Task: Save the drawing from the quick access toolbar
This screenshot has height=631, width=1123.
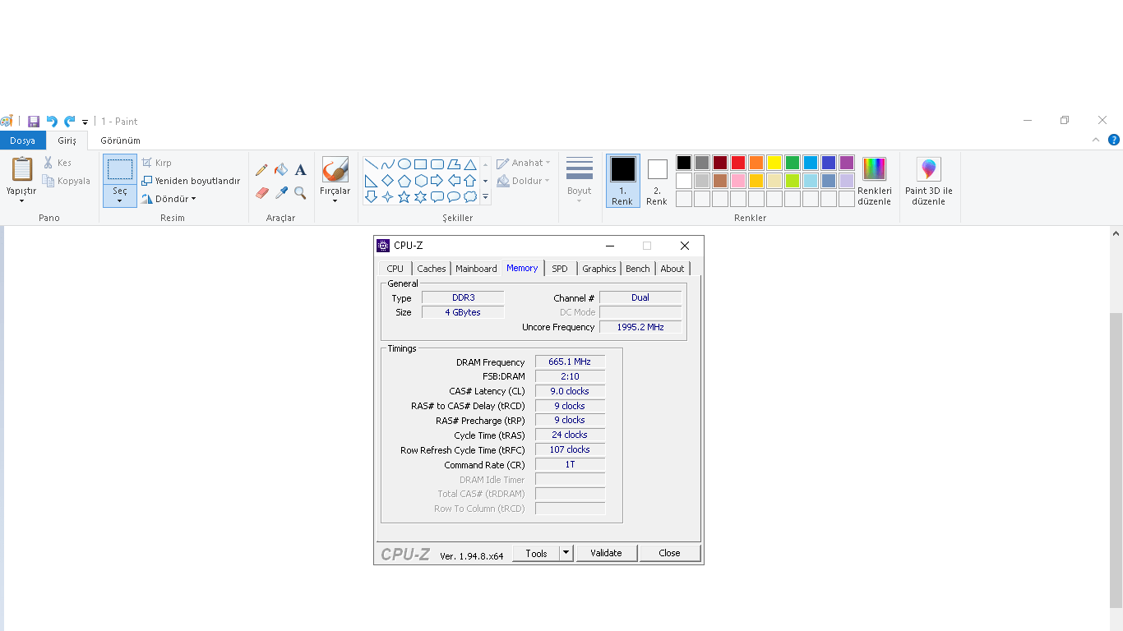Action: (x=34, y=122)
